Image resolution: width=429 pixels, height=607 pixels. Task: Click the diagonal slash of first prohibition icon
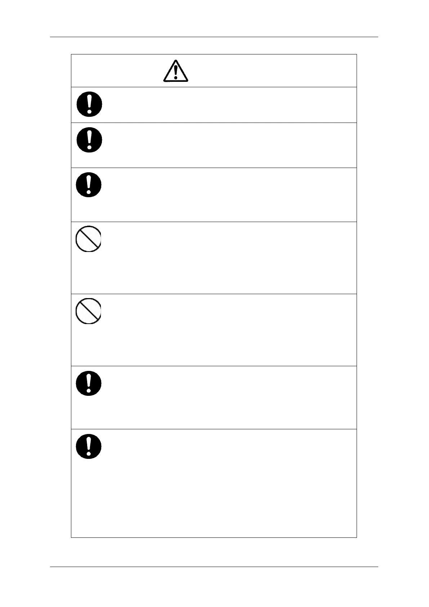point(89,238)
